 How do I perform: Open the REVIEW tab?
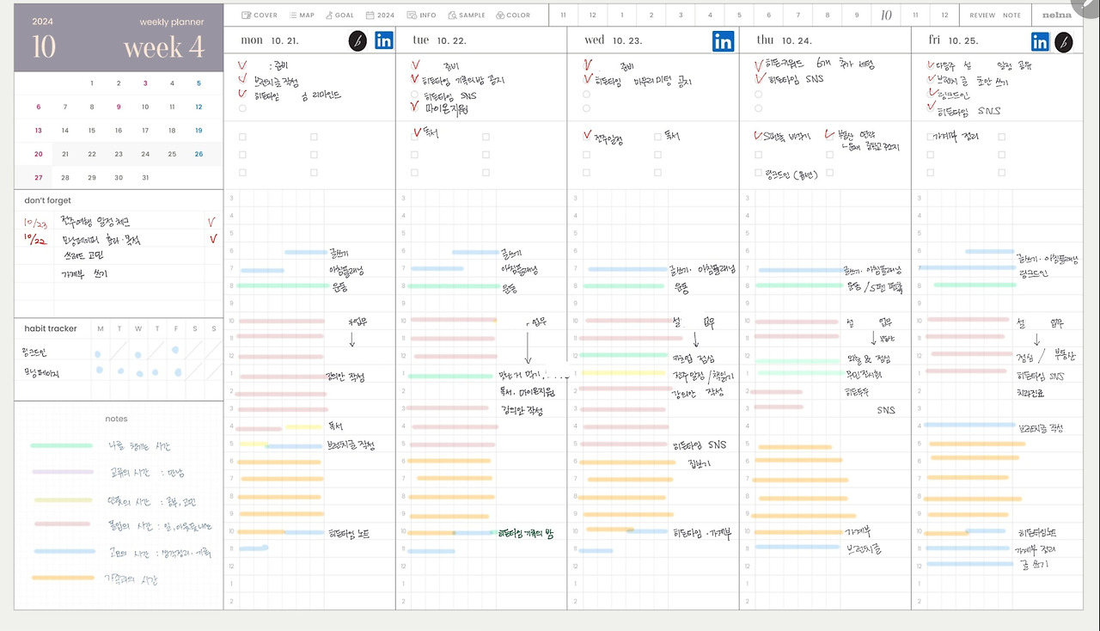pyautogui.click(x=982, y=15)
